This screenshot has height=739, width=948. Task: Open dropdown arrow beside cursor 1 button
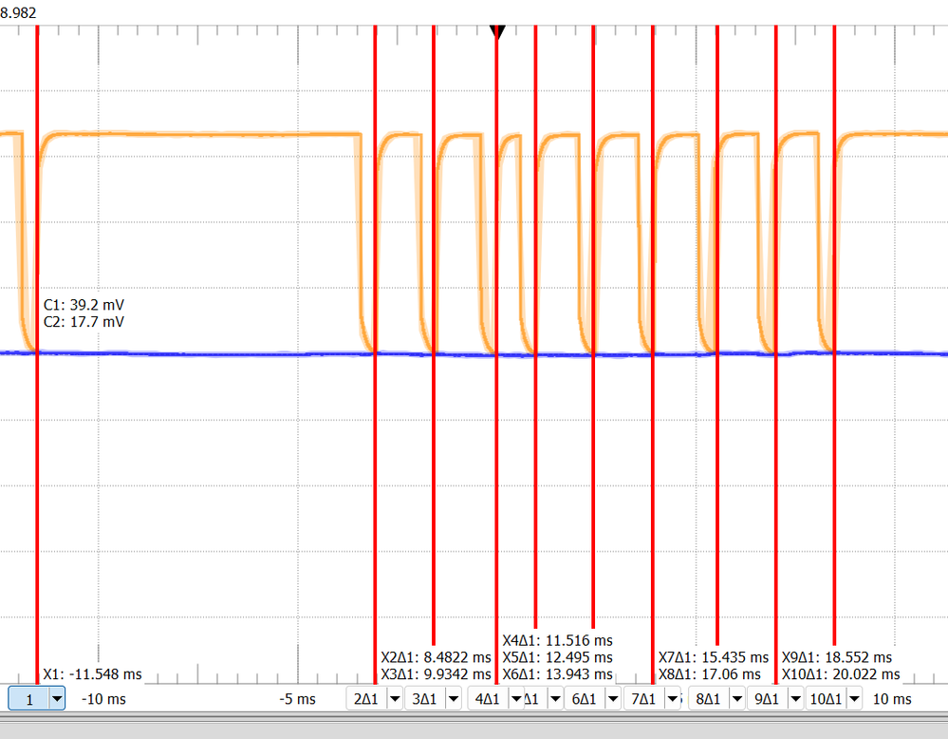[x=57, y=699]
